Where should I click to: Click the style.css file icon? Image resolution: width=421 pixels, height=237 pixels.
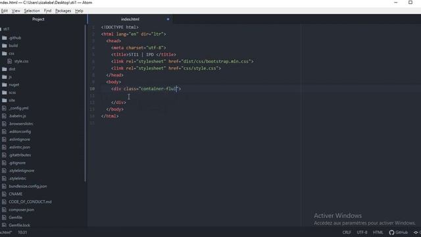click(x=10, y=61)
